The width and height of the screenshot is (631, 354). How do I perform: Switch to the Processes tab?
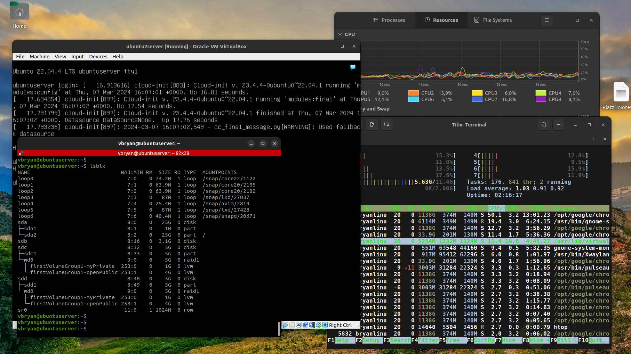(389, 20)
